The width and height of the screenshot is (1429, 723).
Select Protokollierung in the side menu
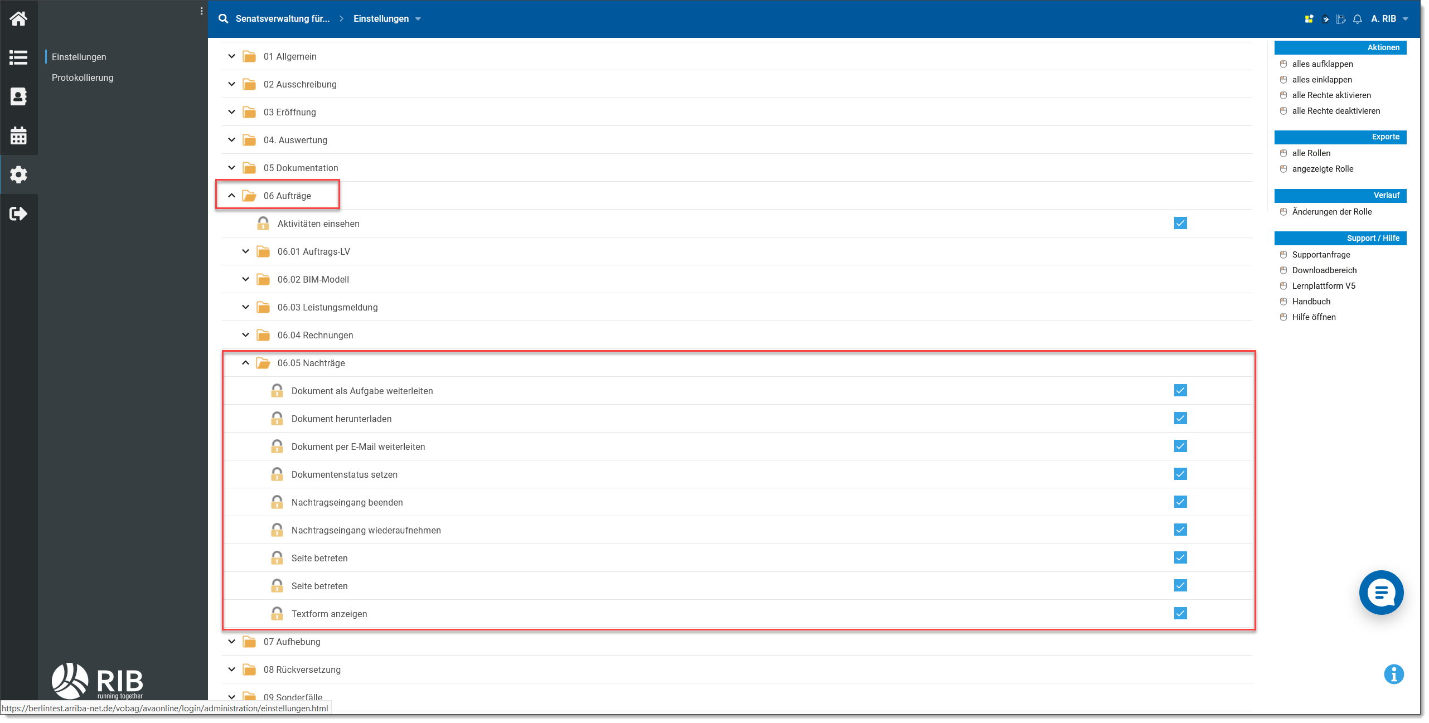coord(83,77)
